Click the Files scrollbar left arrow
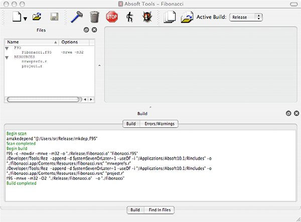The image size is (301, 222). (85, 99)
